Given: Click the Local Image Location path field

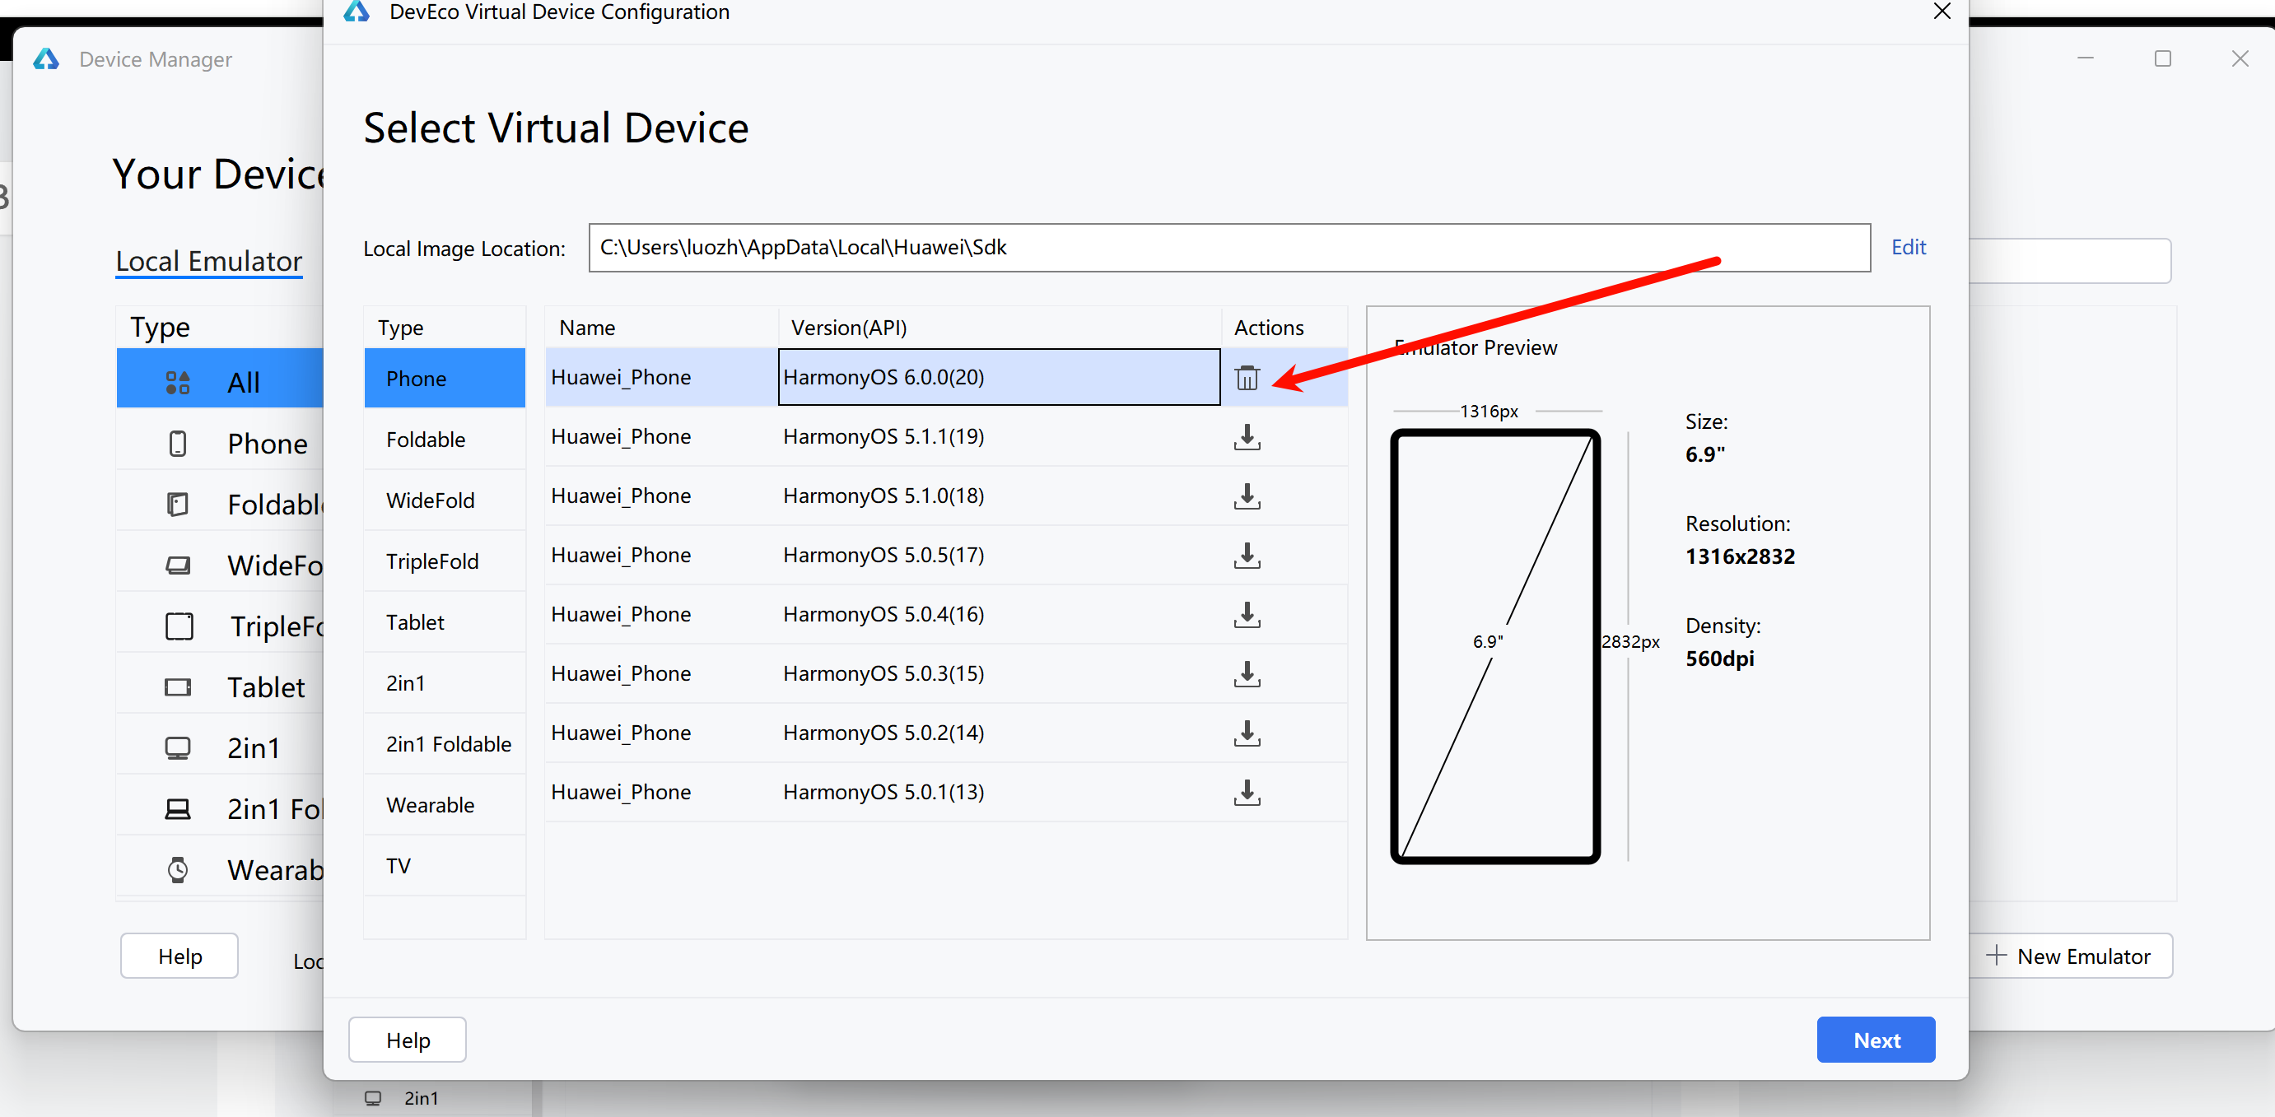Looking at the screenshot, I should pos(1228,247).
